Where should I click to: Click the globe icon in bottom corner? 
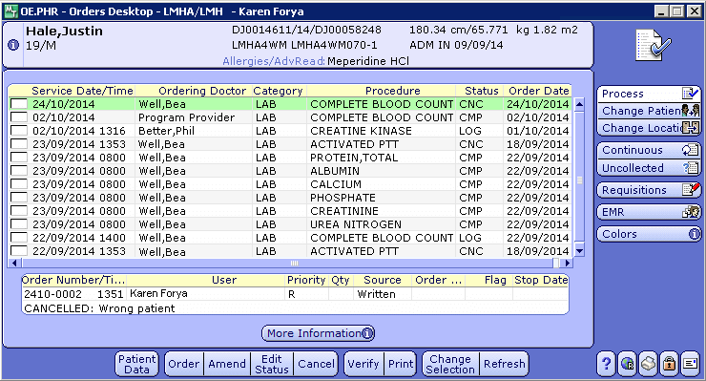[x=627, y=364]
